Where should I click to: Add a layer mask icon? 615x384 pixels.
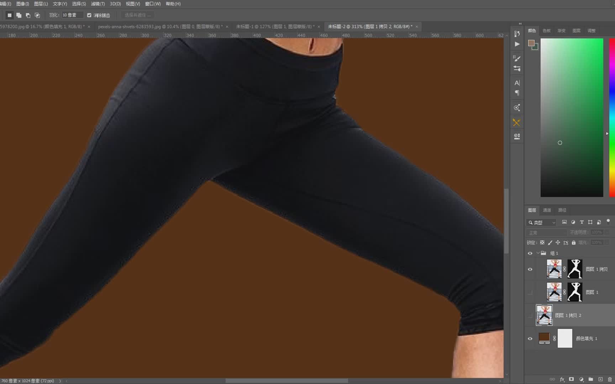pos(571,379)
